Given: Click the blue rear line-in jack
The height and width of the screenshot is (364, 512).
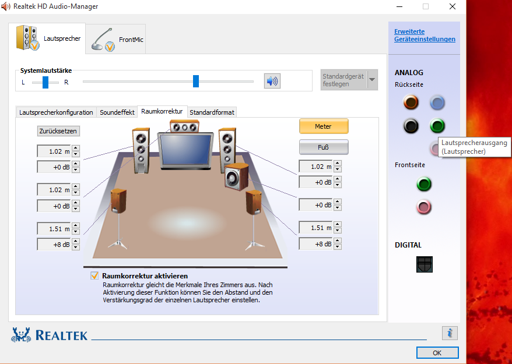Looking at the screenshot, I should click(437, 102).
